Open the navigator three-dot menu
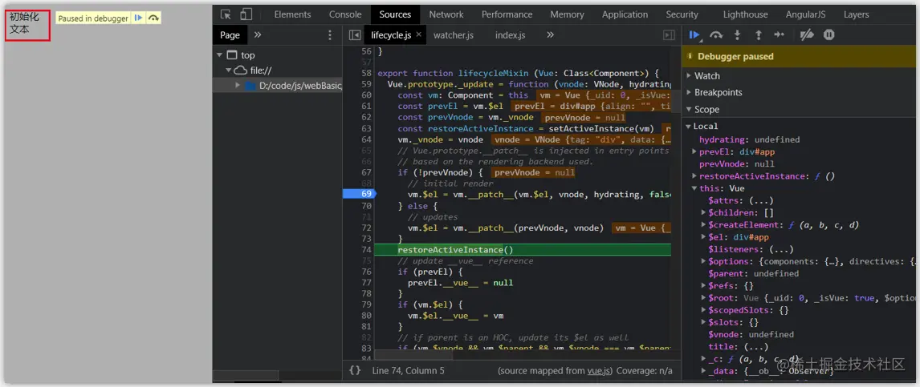The image size is (920, 387). 330,35
